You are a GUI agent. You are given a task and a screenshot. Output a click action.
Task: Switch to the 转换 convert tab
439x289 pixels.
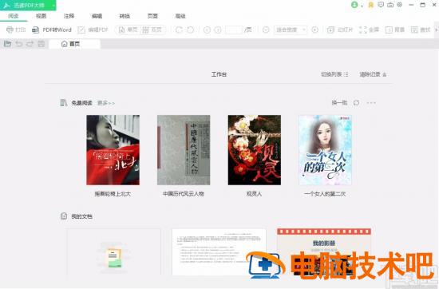click(125, 16)
